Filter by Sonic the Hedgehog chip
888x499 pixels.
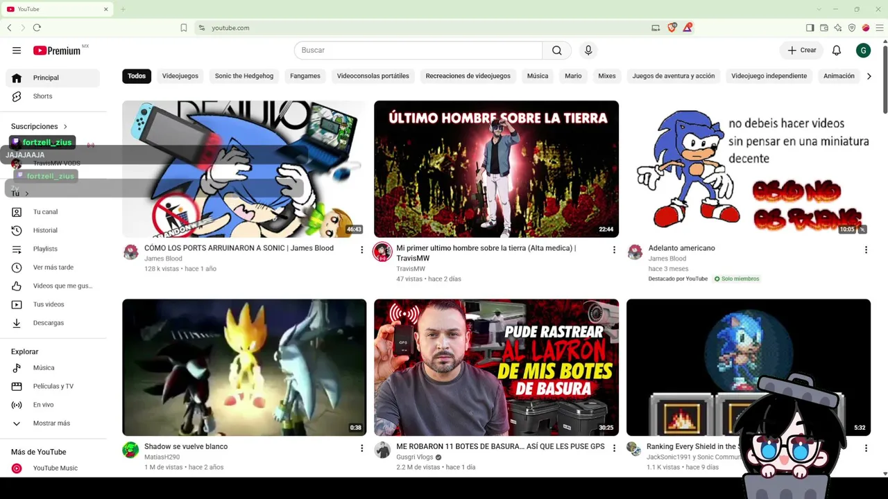point(244,76)
